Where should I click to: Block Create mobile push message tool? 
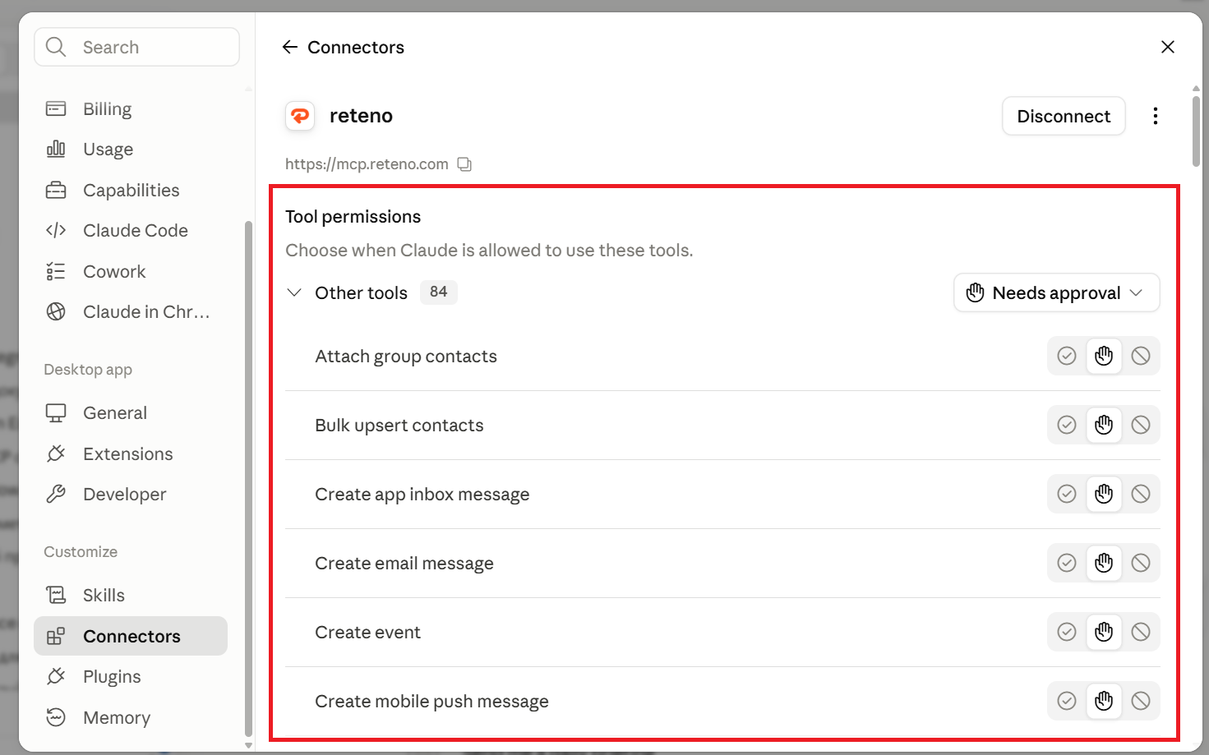(x=1141, y=701)
